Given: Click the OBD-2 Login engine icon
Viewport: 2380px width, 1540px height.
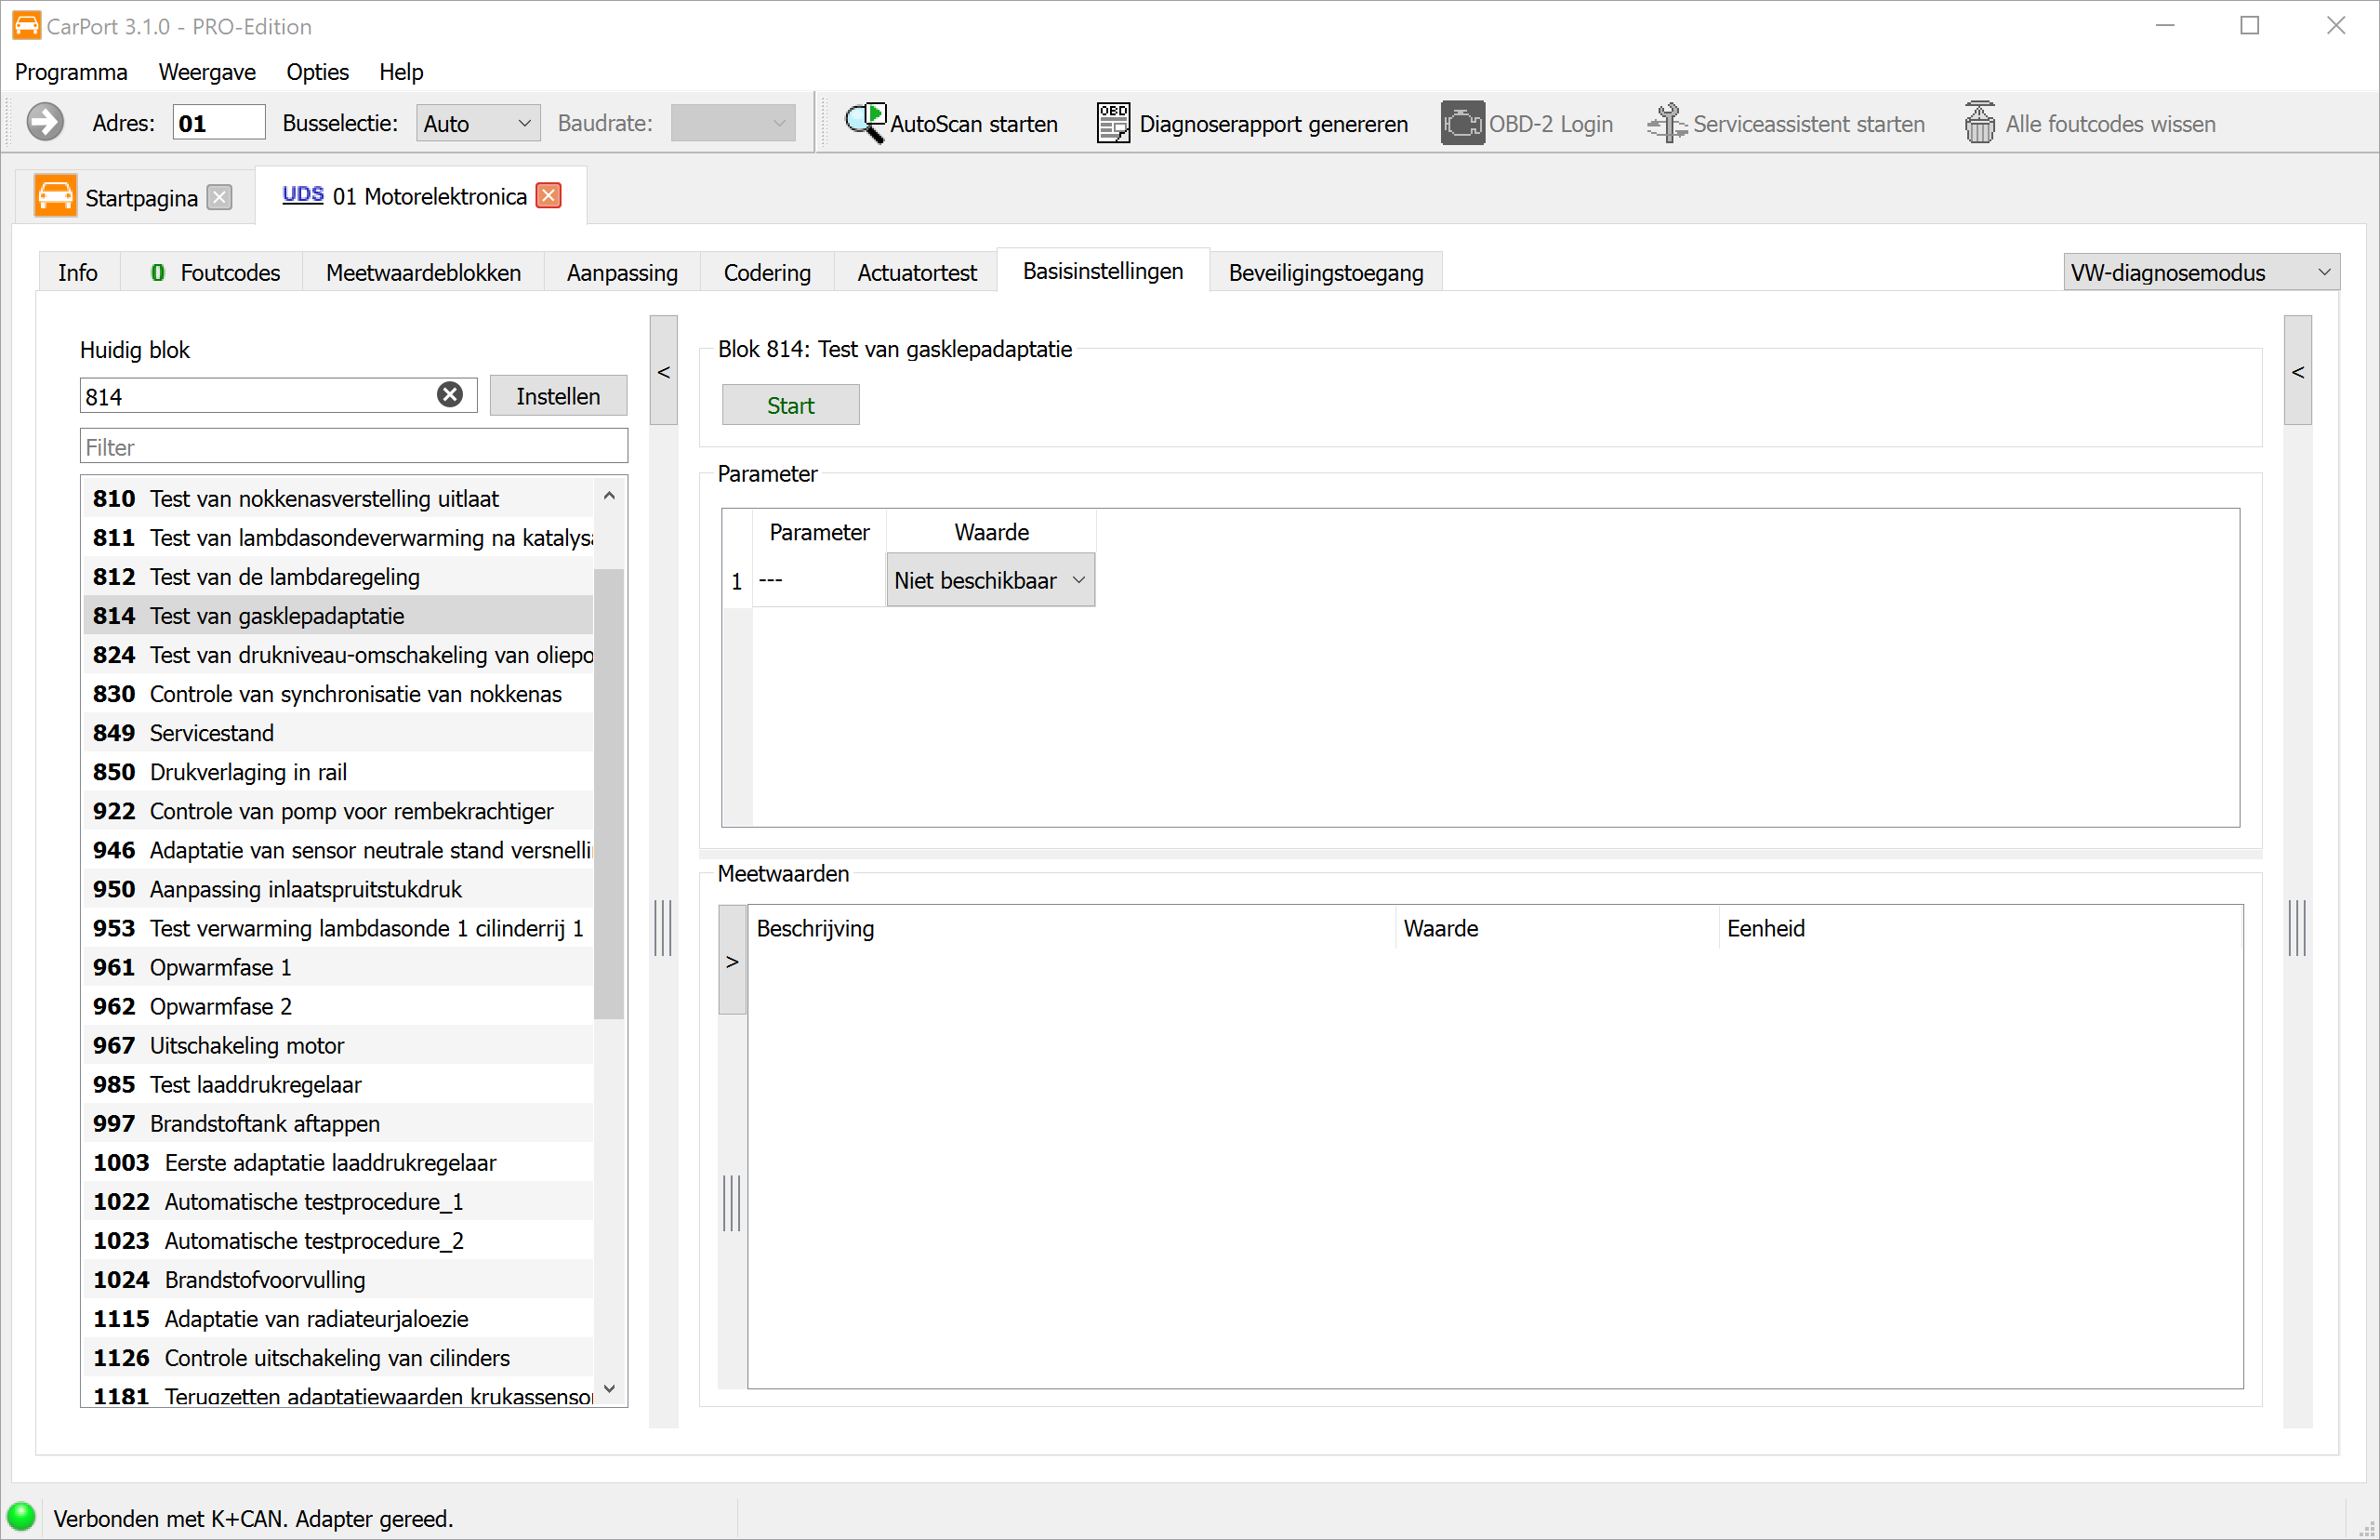Looking at the screenshot, I should pyautogui.click(x=1461, y=123).
